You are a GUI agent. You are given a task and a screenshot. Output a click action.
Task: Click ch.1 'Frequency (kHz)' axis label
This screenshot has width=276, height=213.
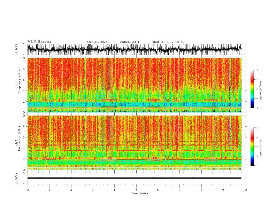click(x=20, y=81)
